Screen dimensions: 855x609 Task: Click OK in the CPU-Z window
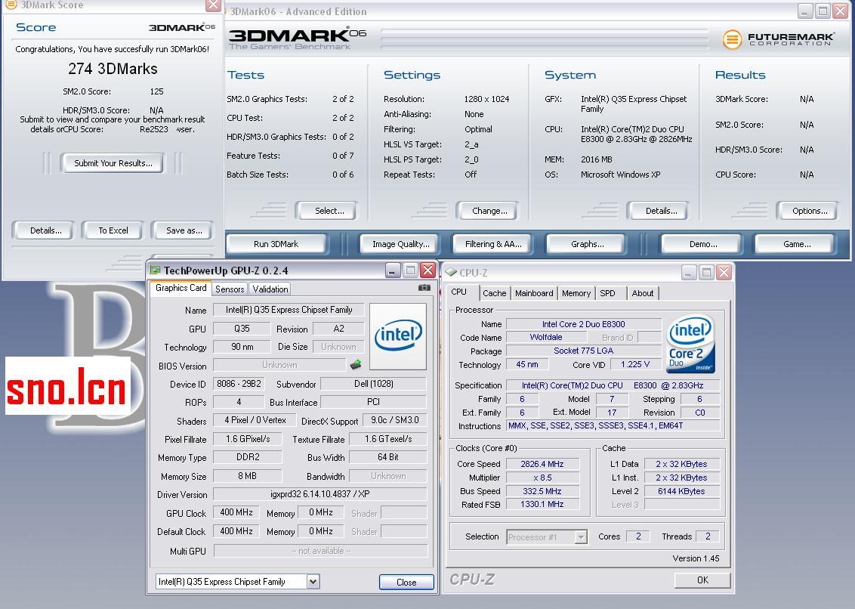tap(702, 580)
